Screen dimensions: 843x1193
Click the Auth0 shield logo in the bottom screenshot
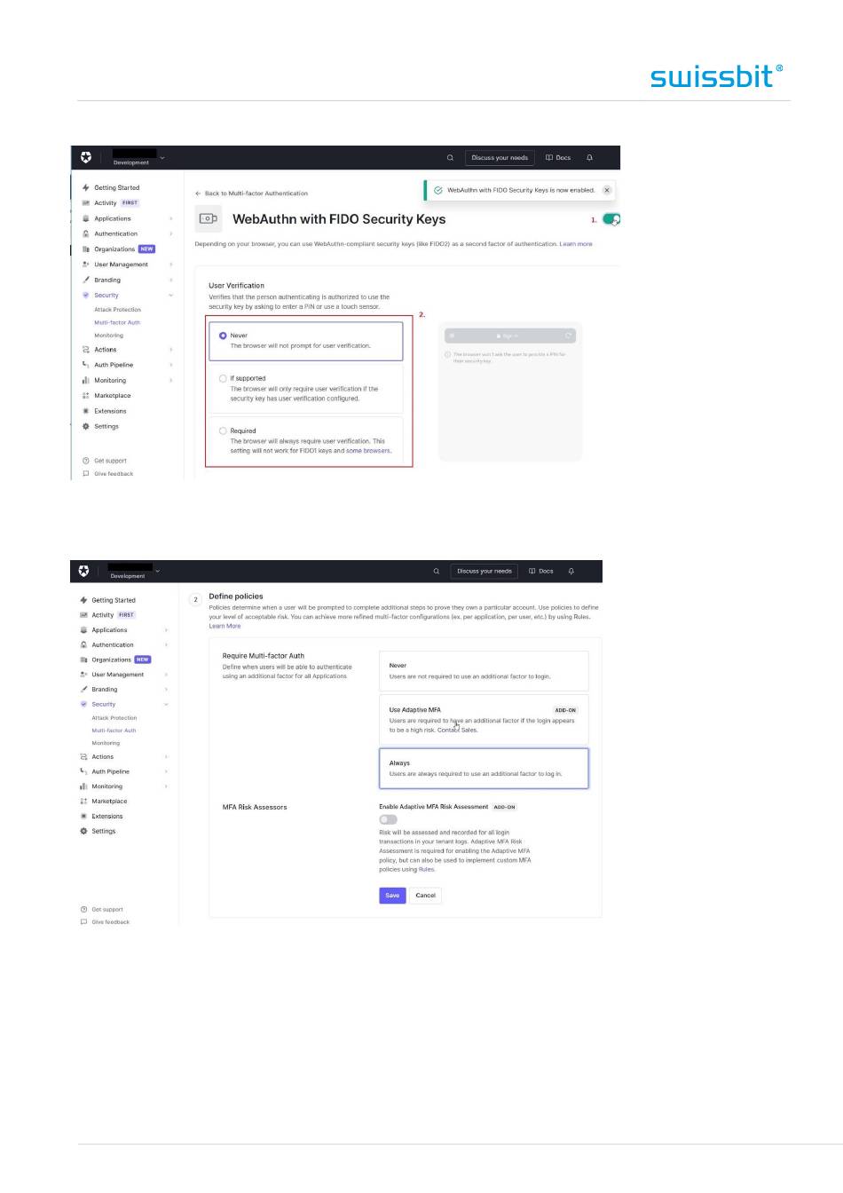pyautogui.click(x=83, y=571)
